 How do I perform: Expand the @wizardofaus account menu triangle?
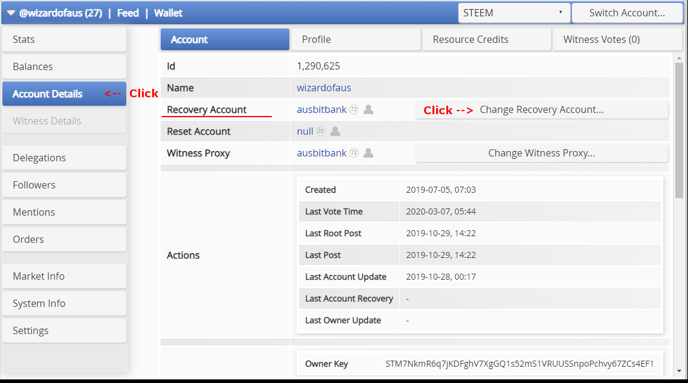[x=11, y=13]
